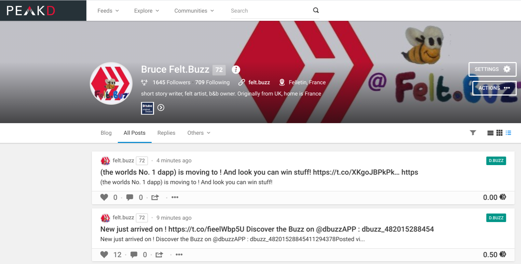Viewport: 521px width, 264px height.
Task: Switch to the list layout view
Action: pos(490,133)
